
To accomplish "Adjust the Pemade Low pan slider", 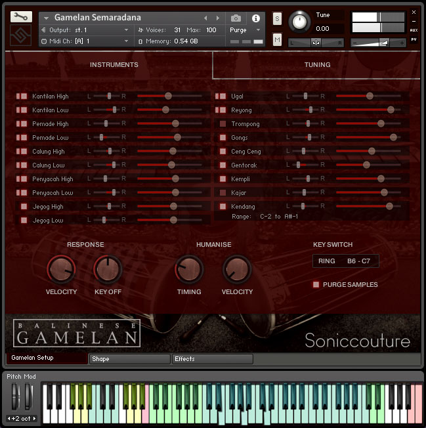I will 106,137.
